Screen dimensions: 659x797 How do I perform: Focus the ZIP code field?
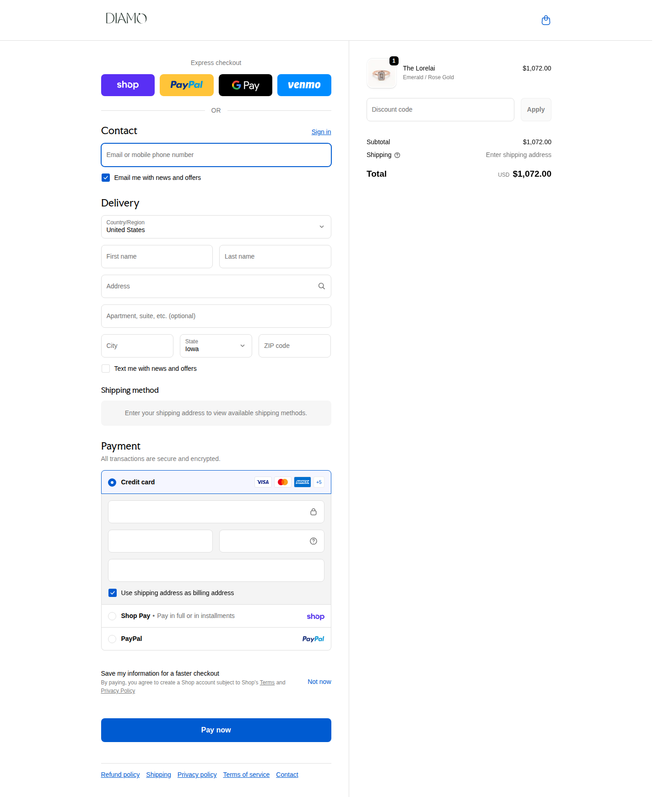[x=295, y=346]
